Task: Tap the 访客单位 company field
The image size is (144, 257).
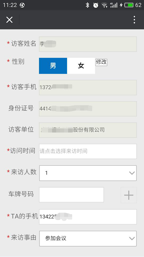Action: (88, 130)
